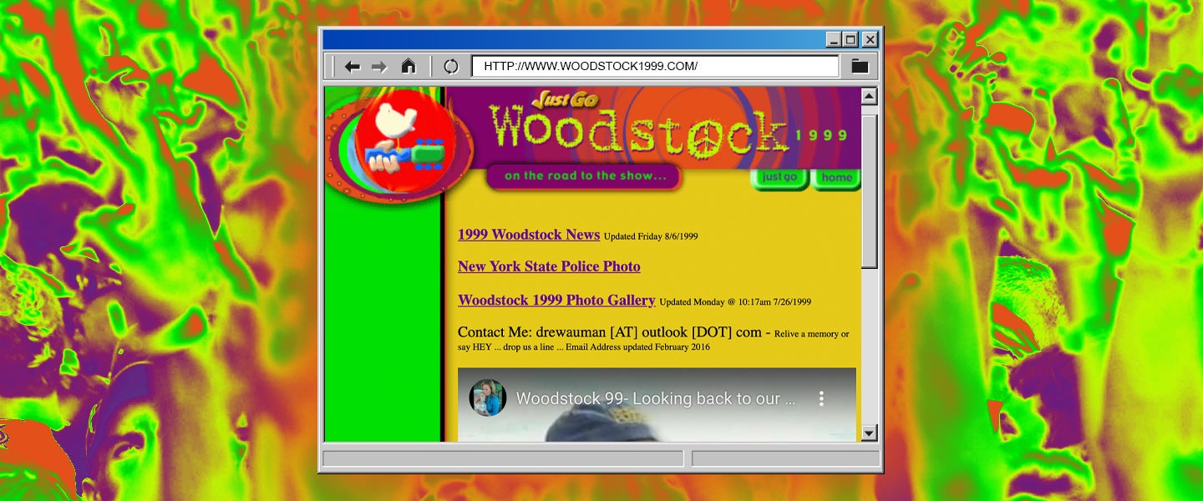Click the scrollbar up arrow
This screenshot has width=1203, height=501.
869,97
